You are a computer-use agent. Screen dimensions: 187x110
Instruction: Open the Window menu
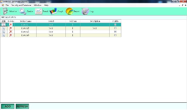coord(38,5)
